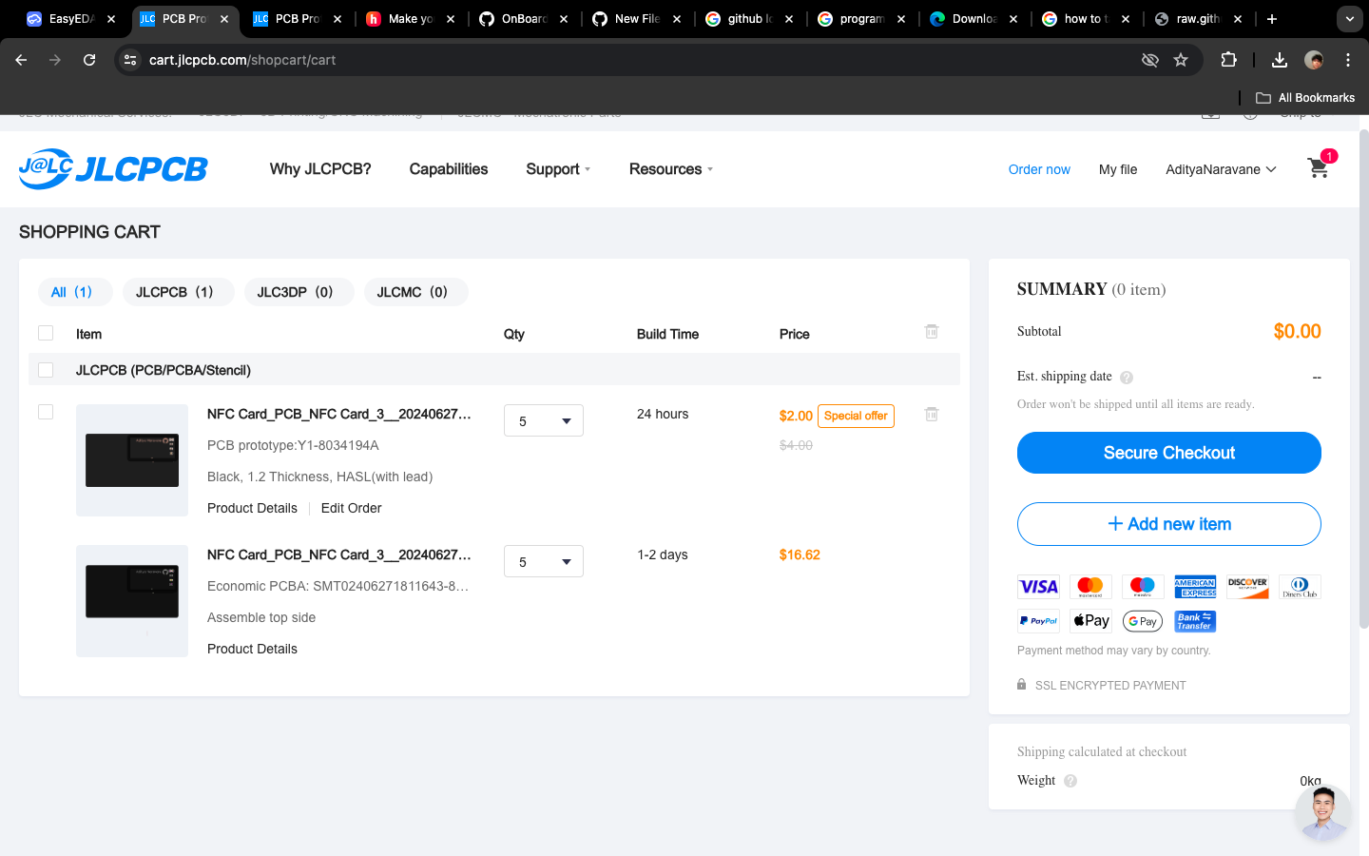Open a new browser tab
This screenshot has width=1369, height=856.
(x=1271, y=19)
